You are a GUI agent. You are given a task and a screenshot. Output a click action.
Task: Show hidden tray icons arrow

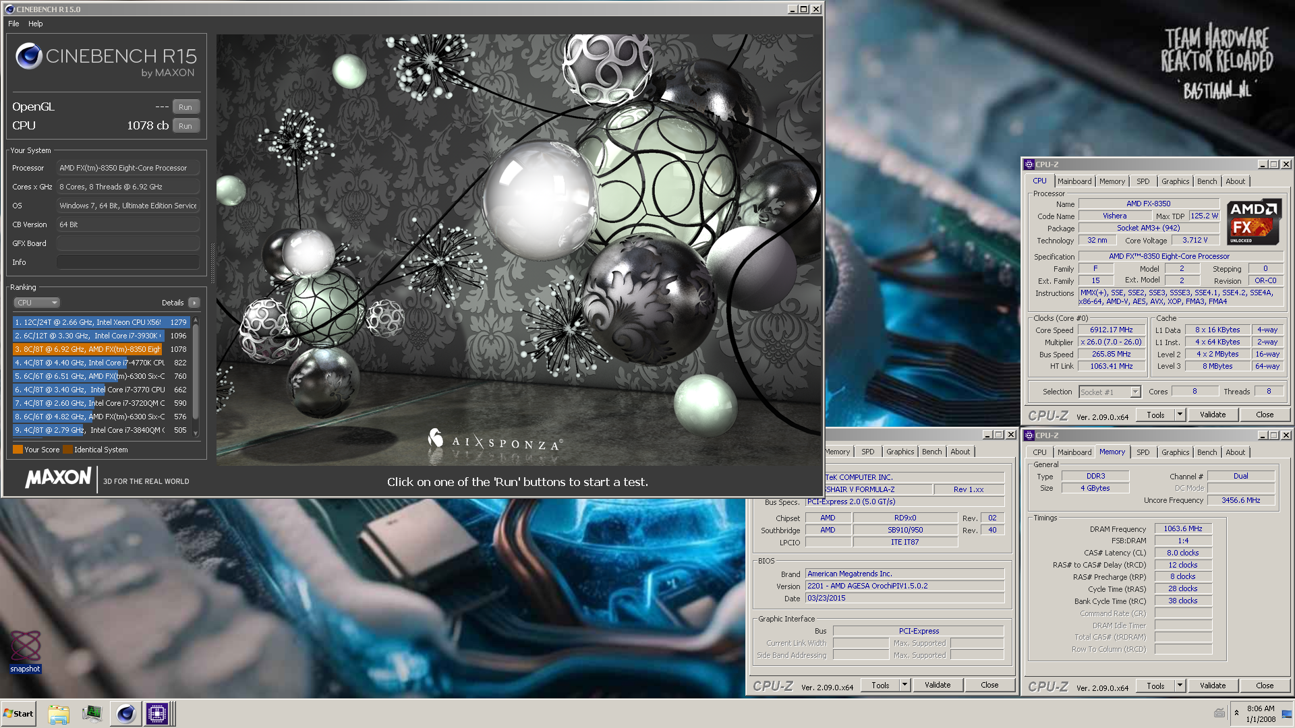click(1236, 713)
